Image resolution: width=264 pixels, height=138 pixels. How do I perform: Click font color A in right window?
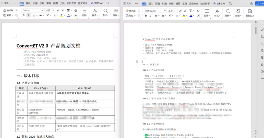point(191,16)
